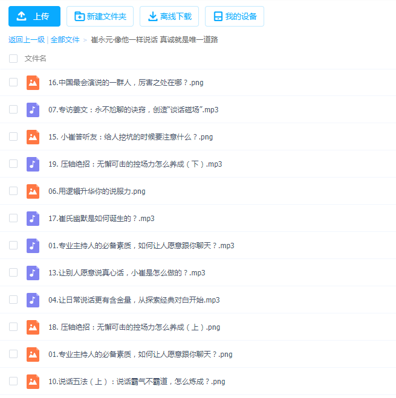Image resolution: width=396 pixels, height=398 pixels.
Task: Check the box for 06.用逻辑升华你的说服力.png
Action: (13, 191)
